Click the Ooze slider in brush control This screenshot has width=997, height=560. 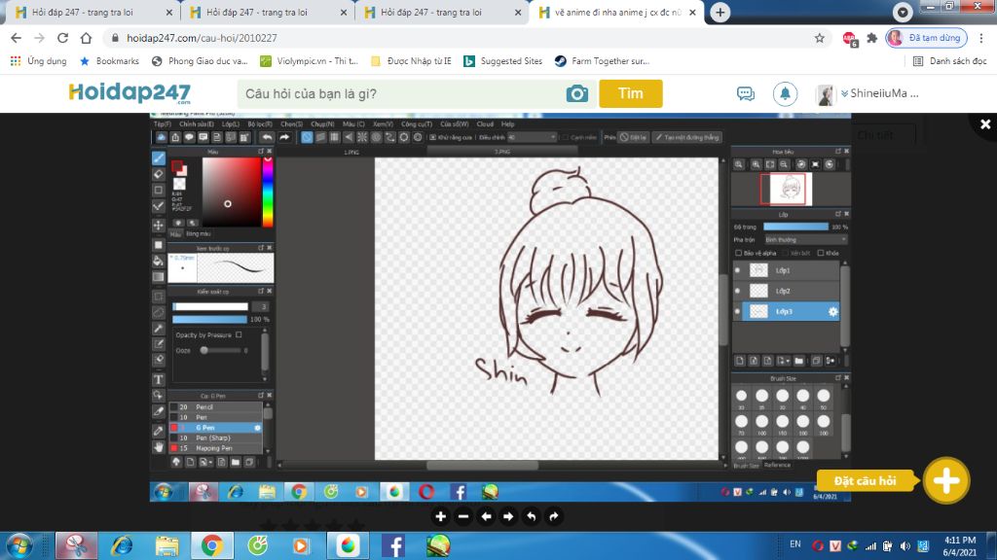click(x=221, y=350)
